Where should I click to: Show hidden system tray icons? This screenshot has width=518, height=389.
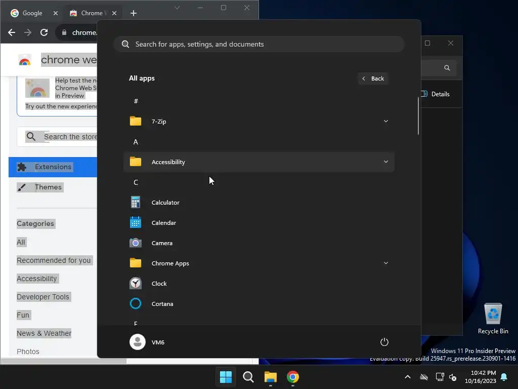click(x=408, y=377)
